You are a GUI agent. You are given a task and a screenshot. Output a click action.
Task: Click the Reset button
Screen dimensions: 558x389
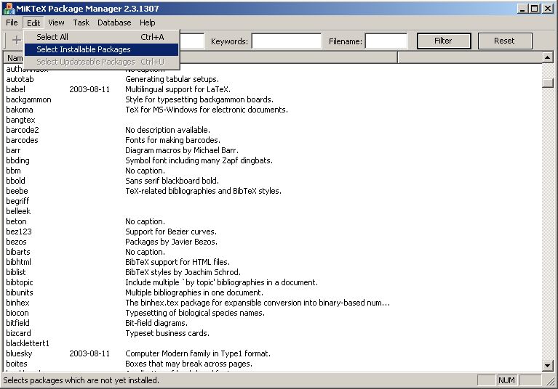click(x=505, y=41)
